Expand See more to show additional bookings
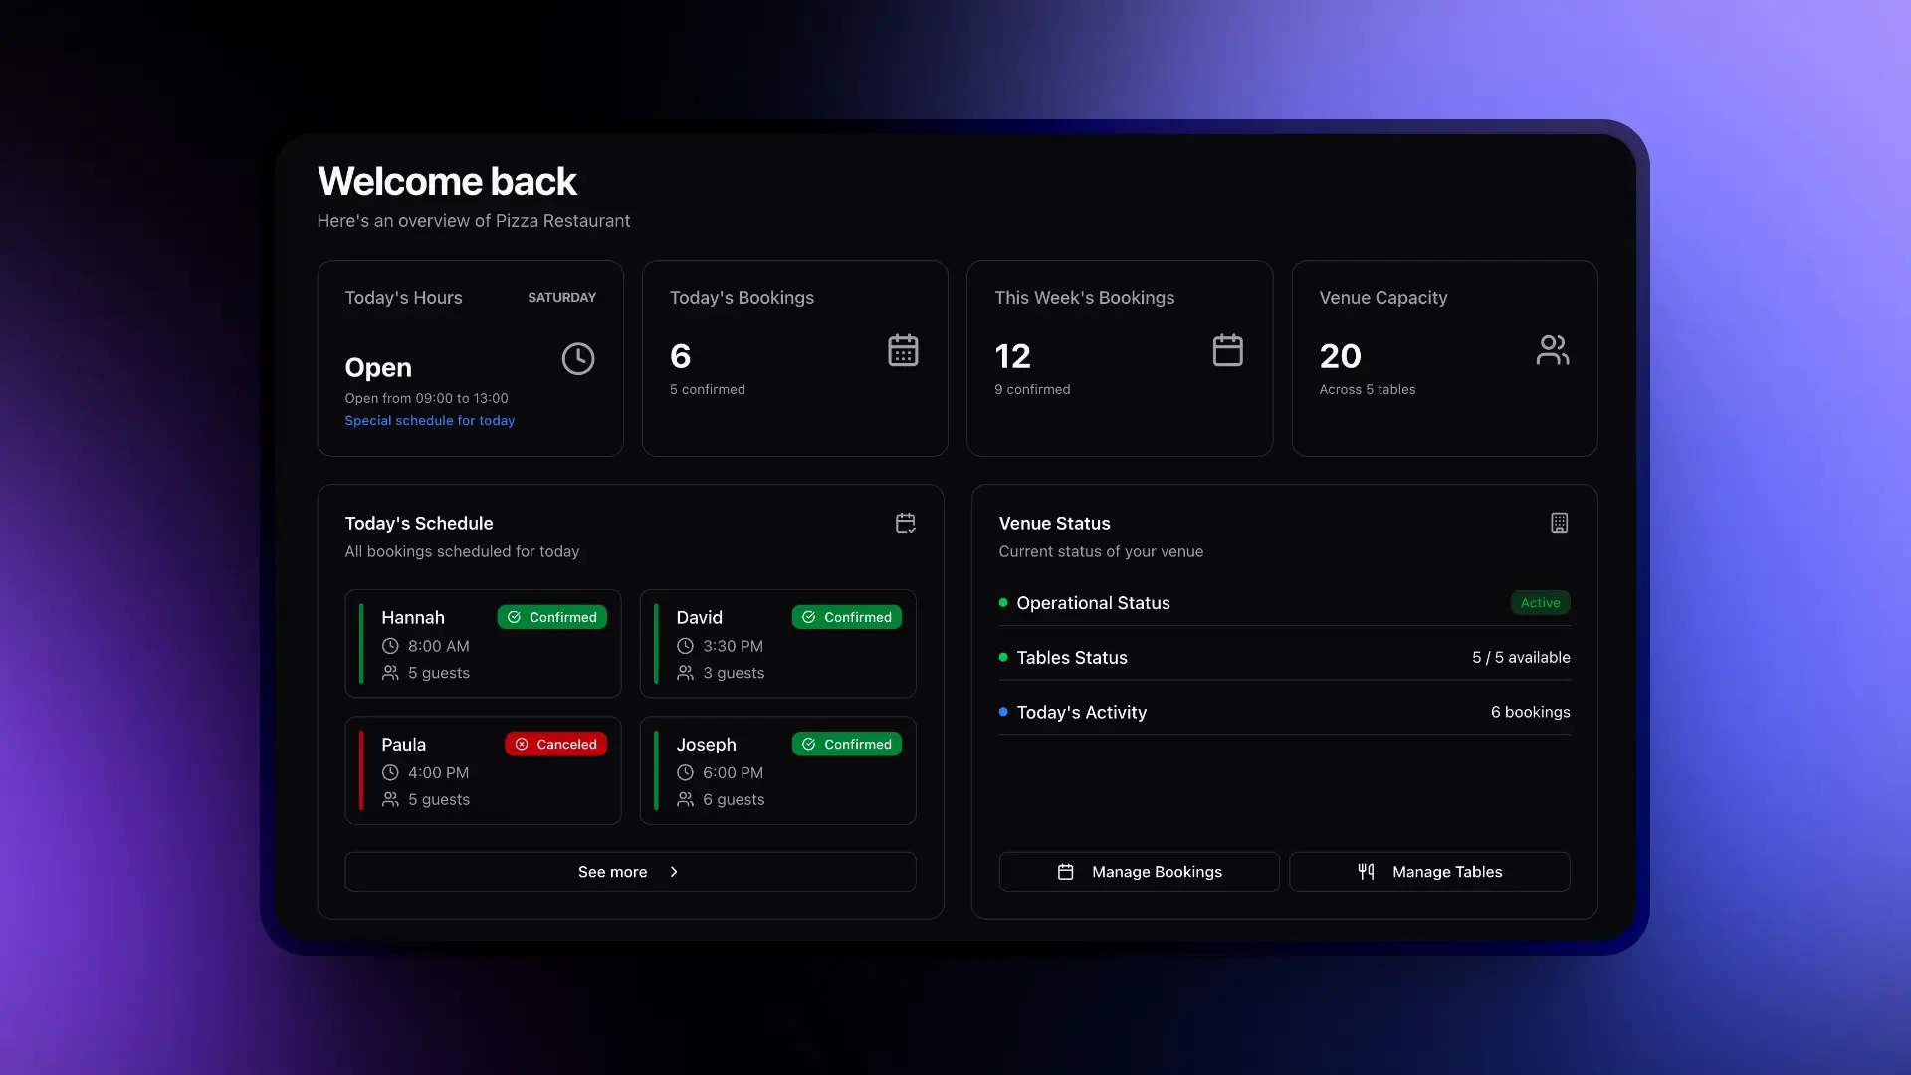The image size is (1911, 1075). click(x=629, y=871)
